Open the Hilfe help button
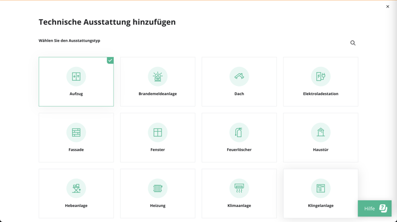Image resolution: width=397 pixels, height=222 pixels. (374, 209)
